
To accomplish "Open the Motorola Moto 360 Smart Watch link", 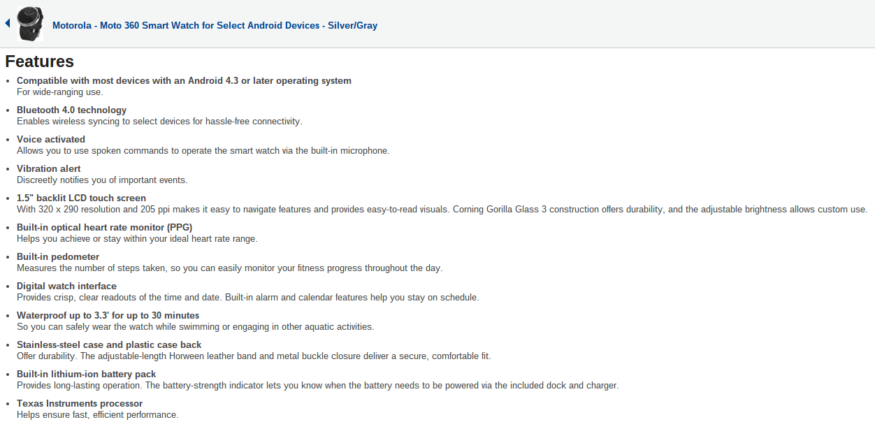I will pyautogui.click(x=215, y=25).
